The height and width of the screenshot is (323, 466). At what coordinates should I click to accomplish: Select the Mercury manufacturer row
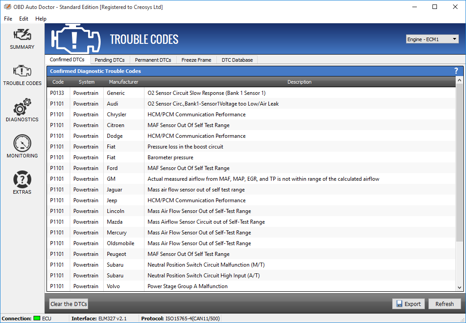click(251, 232)
